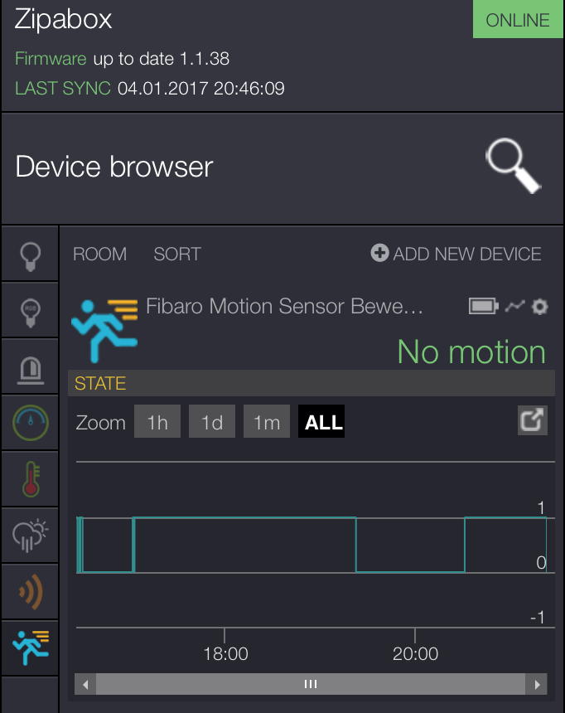Click the chart scrollbar right arrow
The width and height of the screenshot is (565, 713).
[x=538, y=685]
